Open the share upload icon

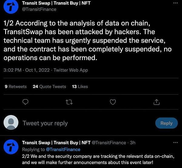[x=157, y=102]
